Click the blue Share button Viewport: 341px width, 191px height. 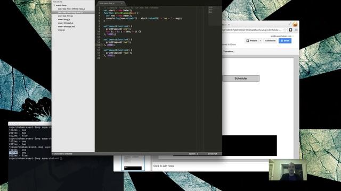285,41
